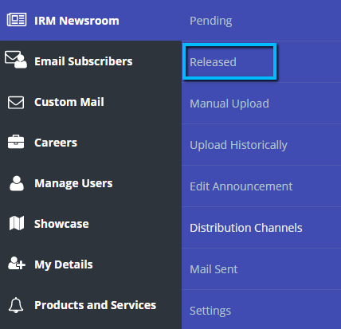Viewport: 341px width, 329px height.
Task: Click the Email Subscribers envelope-person icon
Action: point(16,60)
